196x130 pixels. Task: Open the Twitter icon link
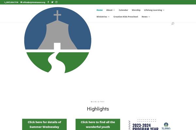[x=52, y=2]
